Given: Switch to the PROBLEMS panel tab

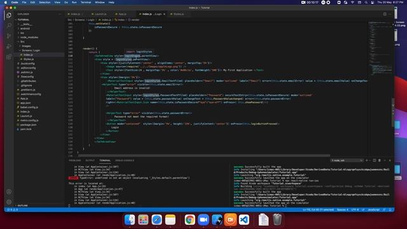Looking at the screenshot, I should [75, 160].
